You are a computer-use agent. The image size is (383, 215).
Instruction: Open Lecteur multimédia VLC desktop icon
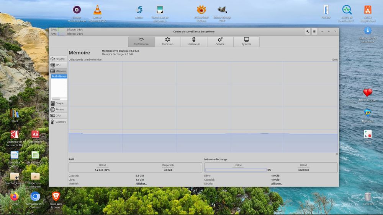[x=97, y=13]
